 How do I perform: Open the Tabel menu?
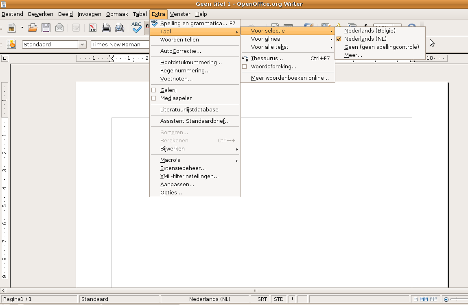click(x=140, y=14)
